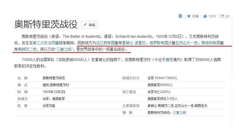Viewport: 239px width, 128px height.
Task: Open the 法兰西帝国 link
Action: [105, 43]
